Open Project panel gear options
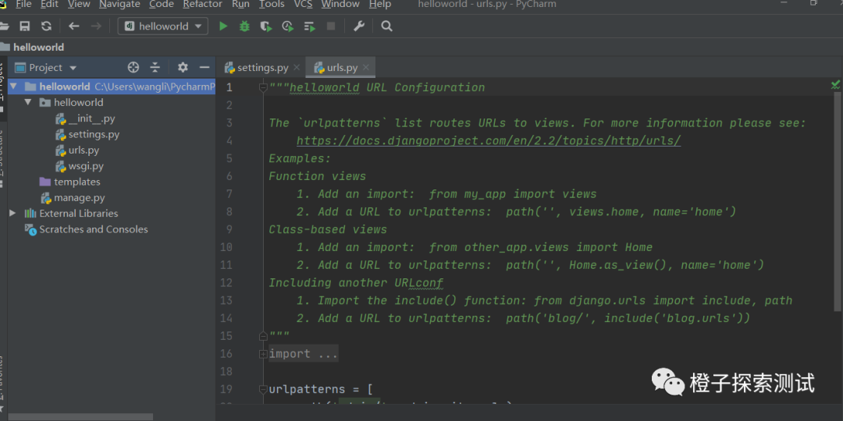The width and height of the screenshot is (843, 421). point(183,67)
